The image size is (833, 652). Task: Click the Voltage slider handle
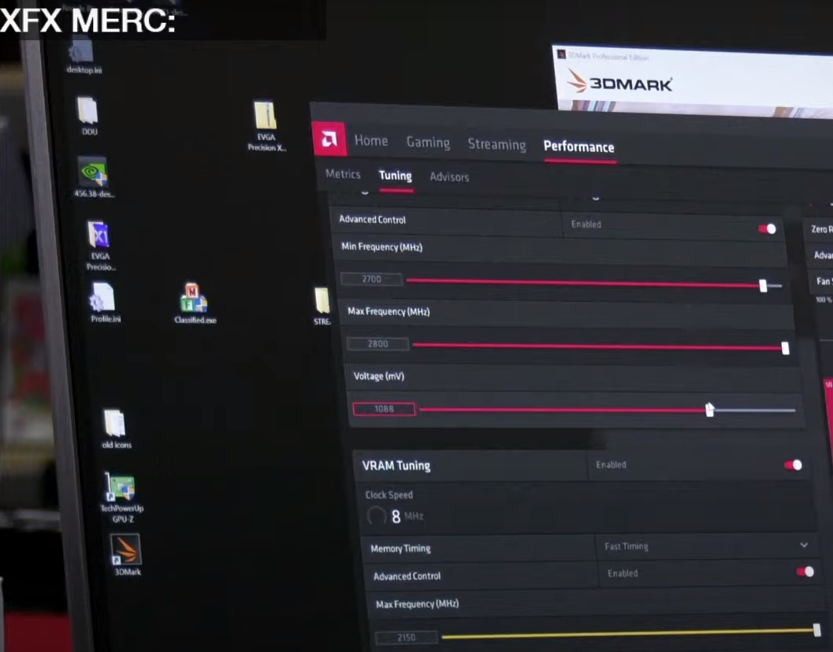709,410
